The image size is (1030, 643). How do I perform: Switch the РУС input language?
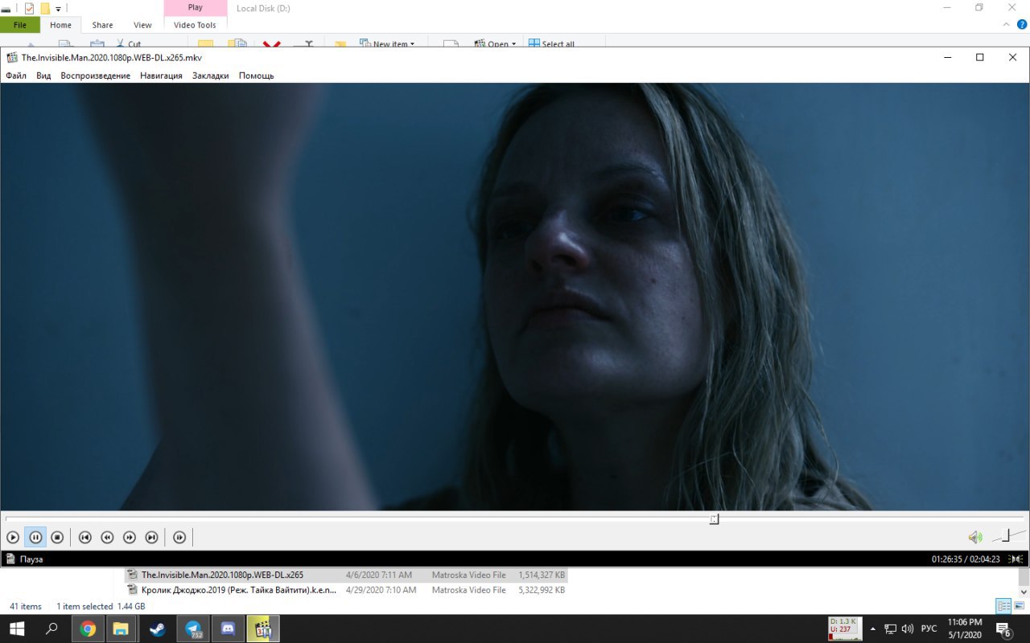pos(929,629)
